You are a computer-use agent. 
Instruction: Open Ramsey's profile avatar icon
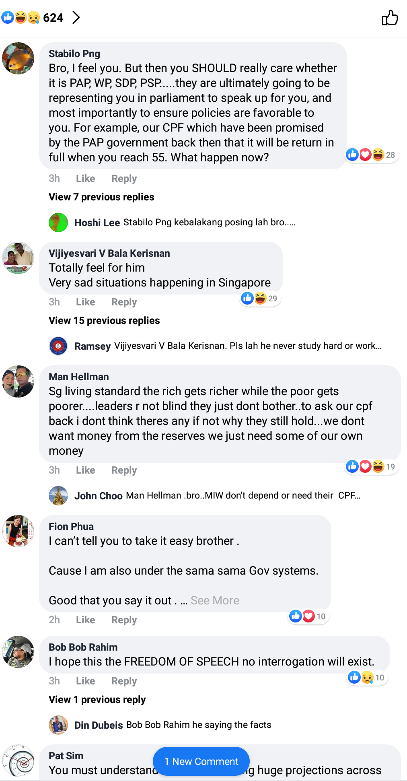click(58, 346)
